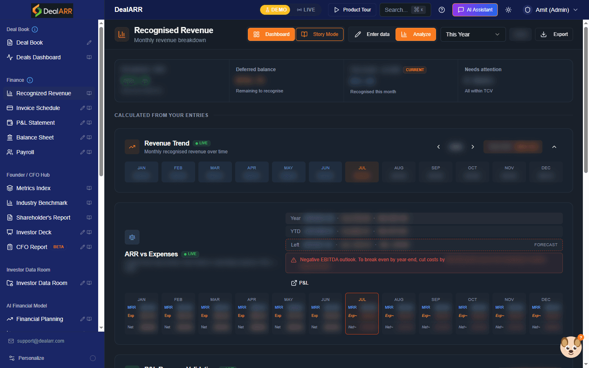Open the DealARR logo home link
The image size is (589, 368).
(x=52, y=11)
